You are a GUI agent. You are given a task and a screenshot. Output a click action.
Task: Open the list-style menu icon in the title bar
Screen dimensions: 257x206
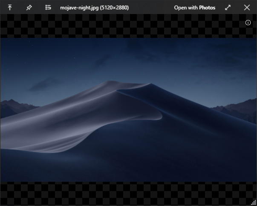(48, 8)
